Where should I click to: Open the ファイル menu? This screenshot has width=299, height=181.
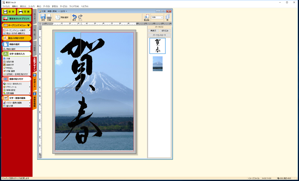(x=6, y=6)
